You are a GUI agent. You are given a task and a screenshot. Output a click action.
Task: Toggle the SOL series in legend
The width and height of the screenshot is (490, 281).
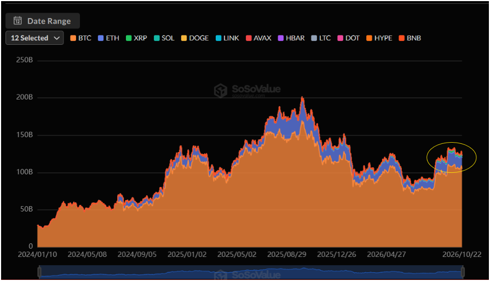pos(164,38)
